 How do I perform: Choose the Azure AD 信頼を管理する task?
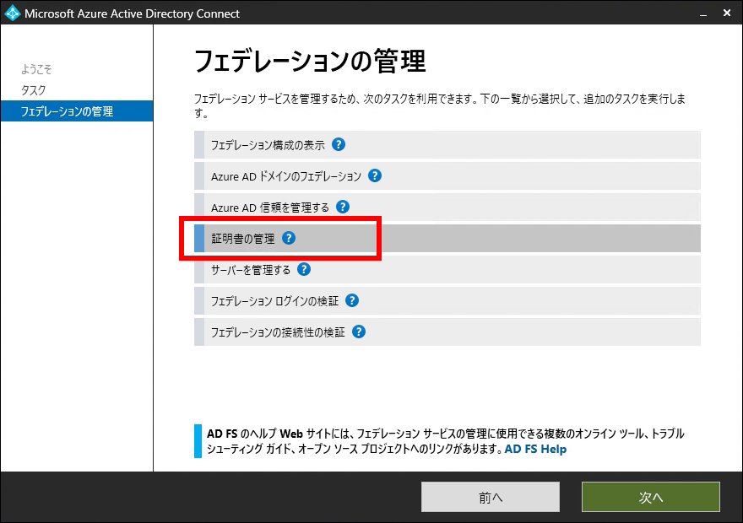click(x=447, y=208)
